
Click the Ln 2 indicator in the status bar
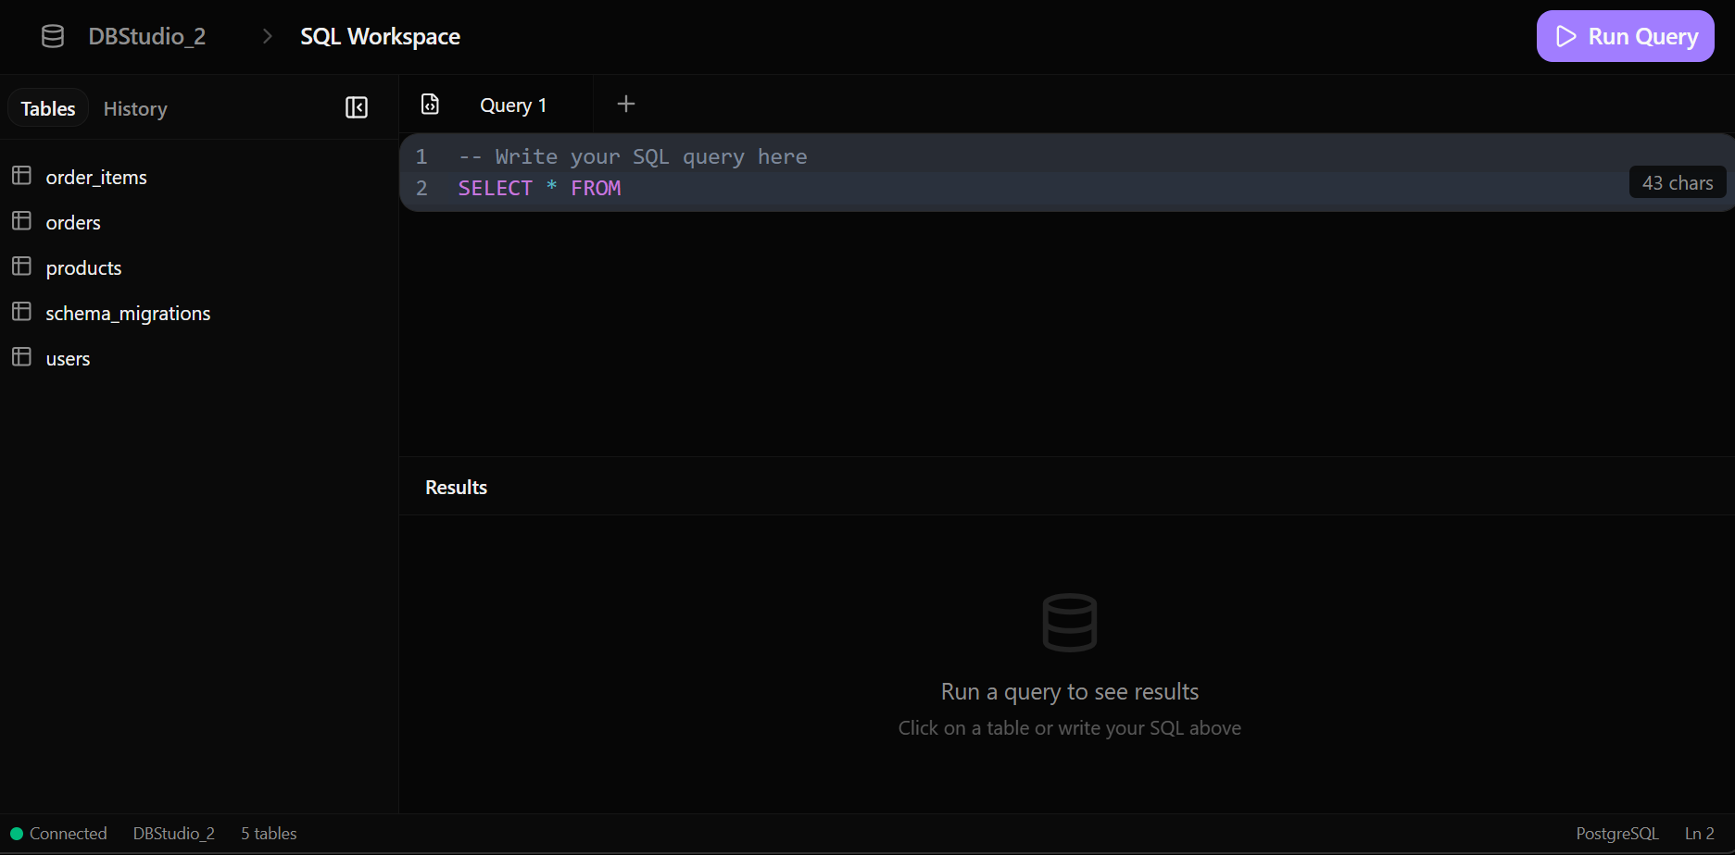click(x=1701, y=833)
